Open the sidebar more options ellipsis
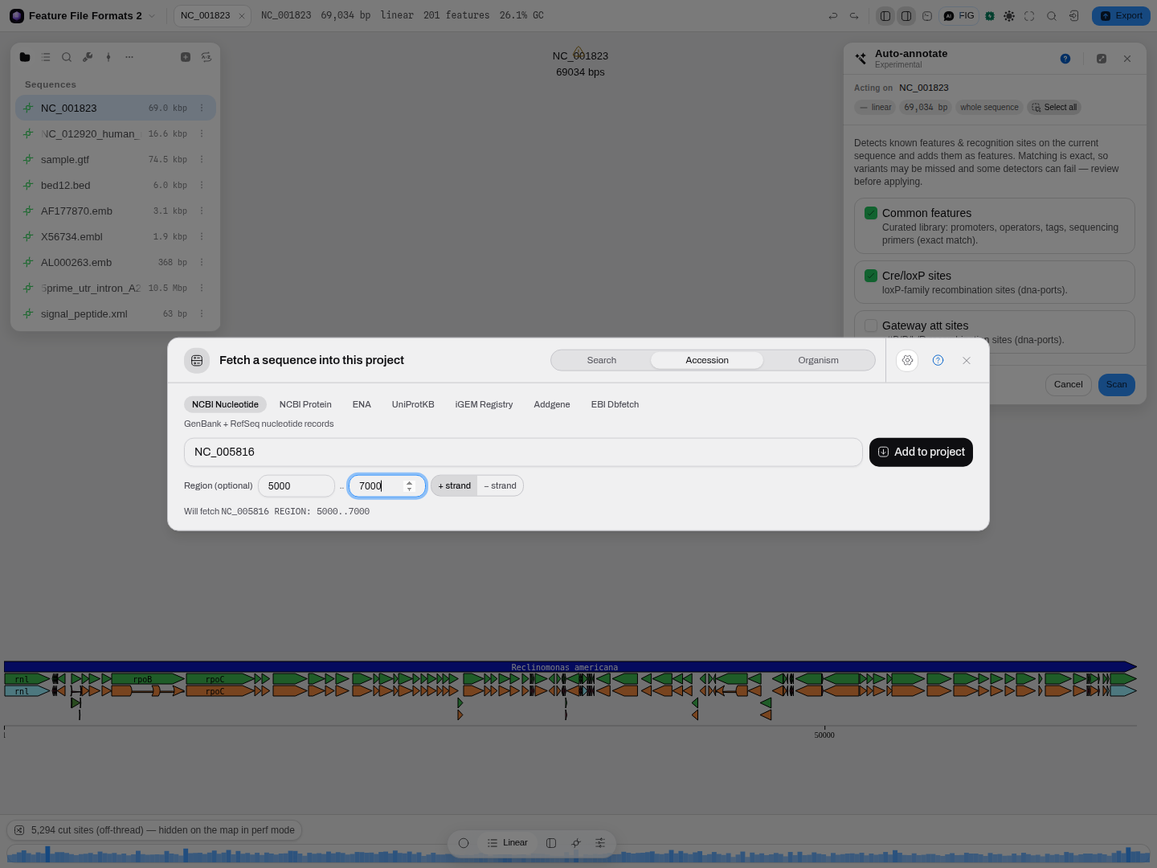Screen dimensions: 1157x868 pos(129,57)
